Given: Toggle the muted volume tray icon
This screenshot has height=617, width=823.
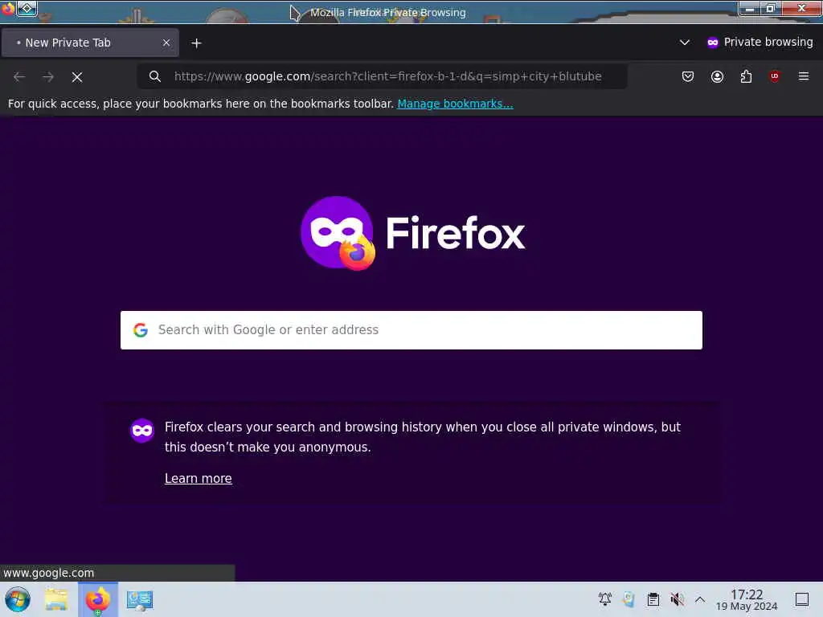Looking at the screenshot, I should click(677, 599).
